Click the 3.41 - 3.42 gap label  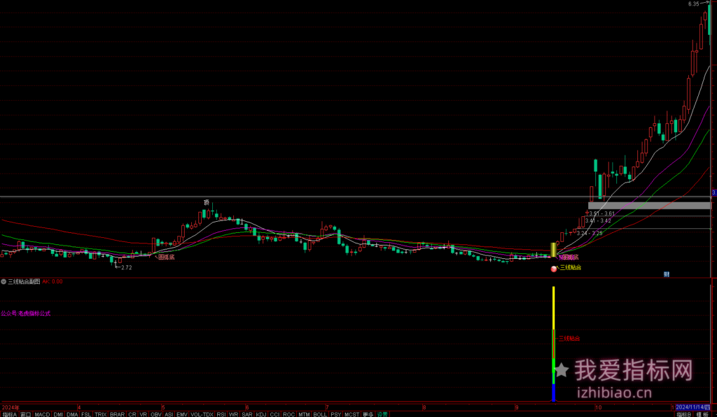pos(598,221)
